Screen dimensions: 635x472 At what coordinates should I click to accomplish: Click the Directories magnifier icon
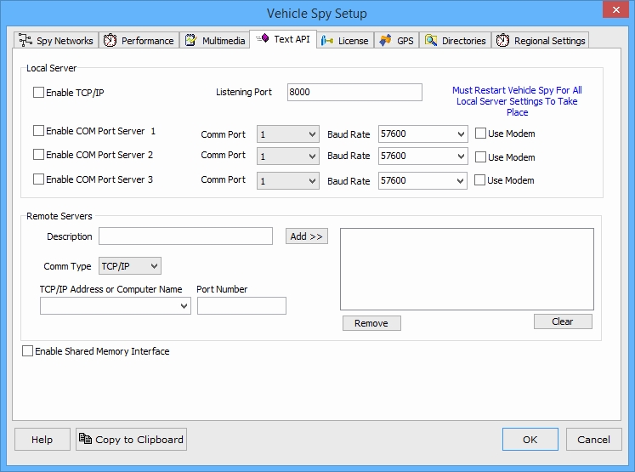point(432,41)
